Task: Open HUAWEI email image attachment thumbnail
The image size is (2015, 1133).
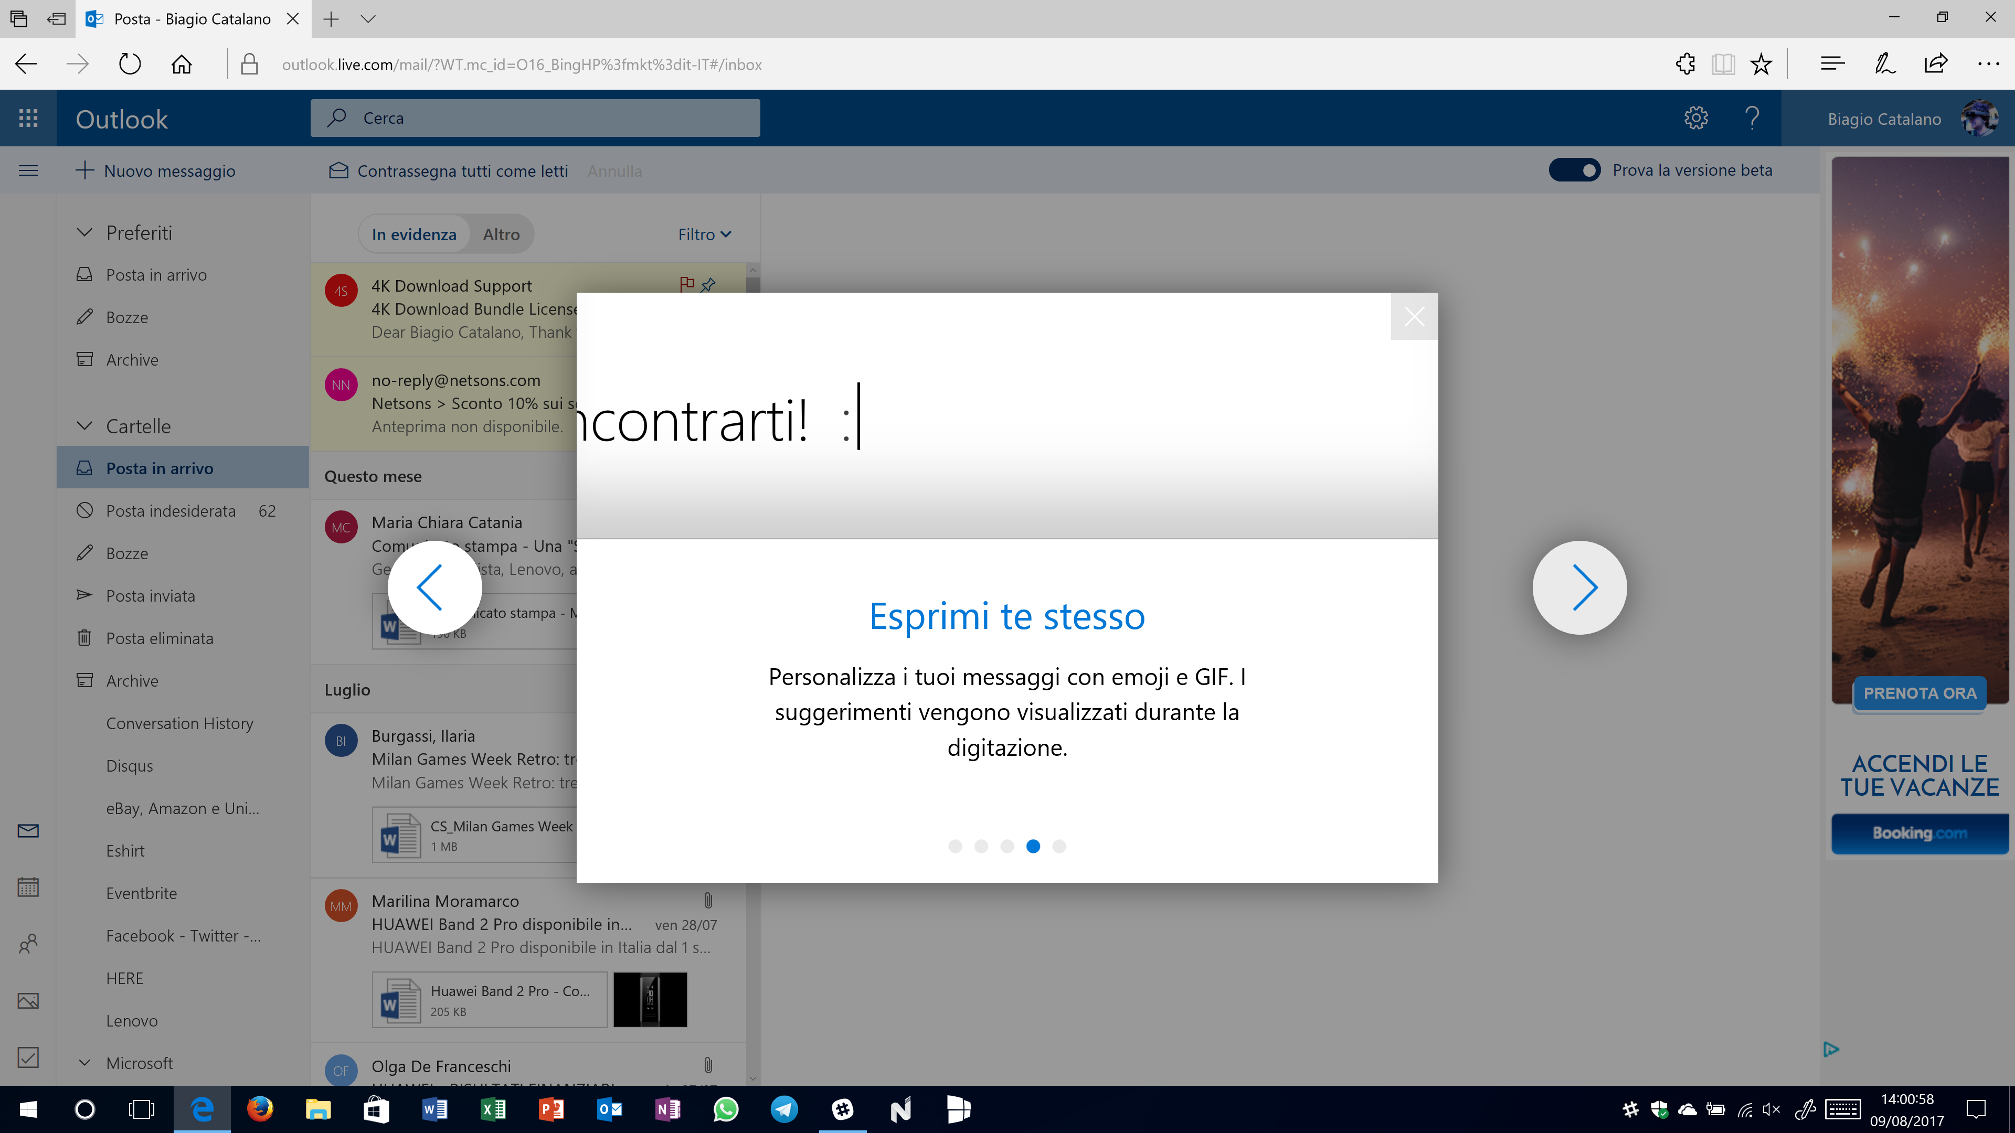Action: click(x=650, y=999)
